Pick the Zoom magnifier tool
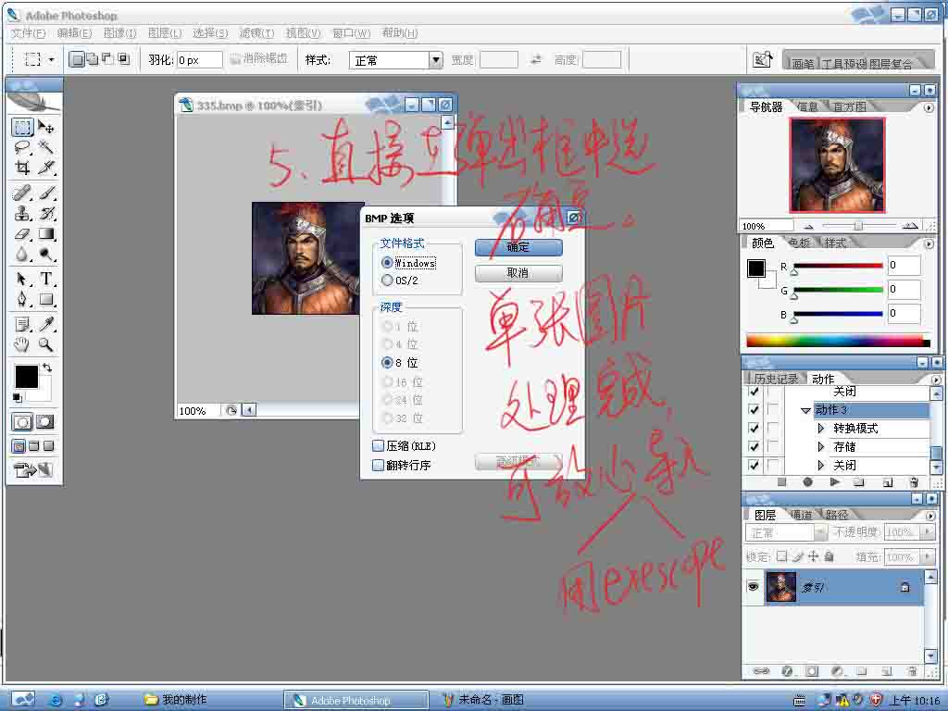This screenshot has width=948, height=711. point(46,345)
